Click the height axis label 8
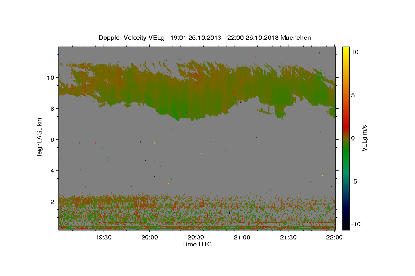 (53, 108)
